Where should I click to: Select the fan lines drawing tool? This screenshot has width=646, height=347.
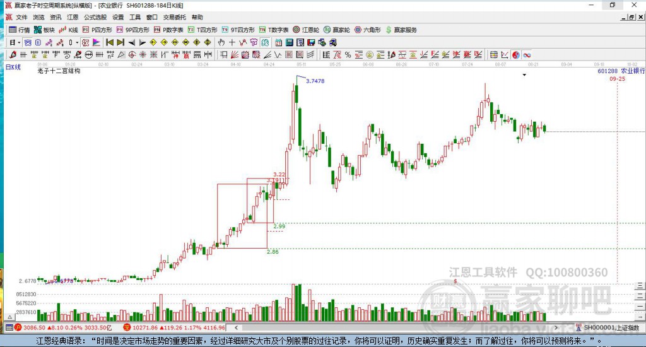tap(235, 55)
